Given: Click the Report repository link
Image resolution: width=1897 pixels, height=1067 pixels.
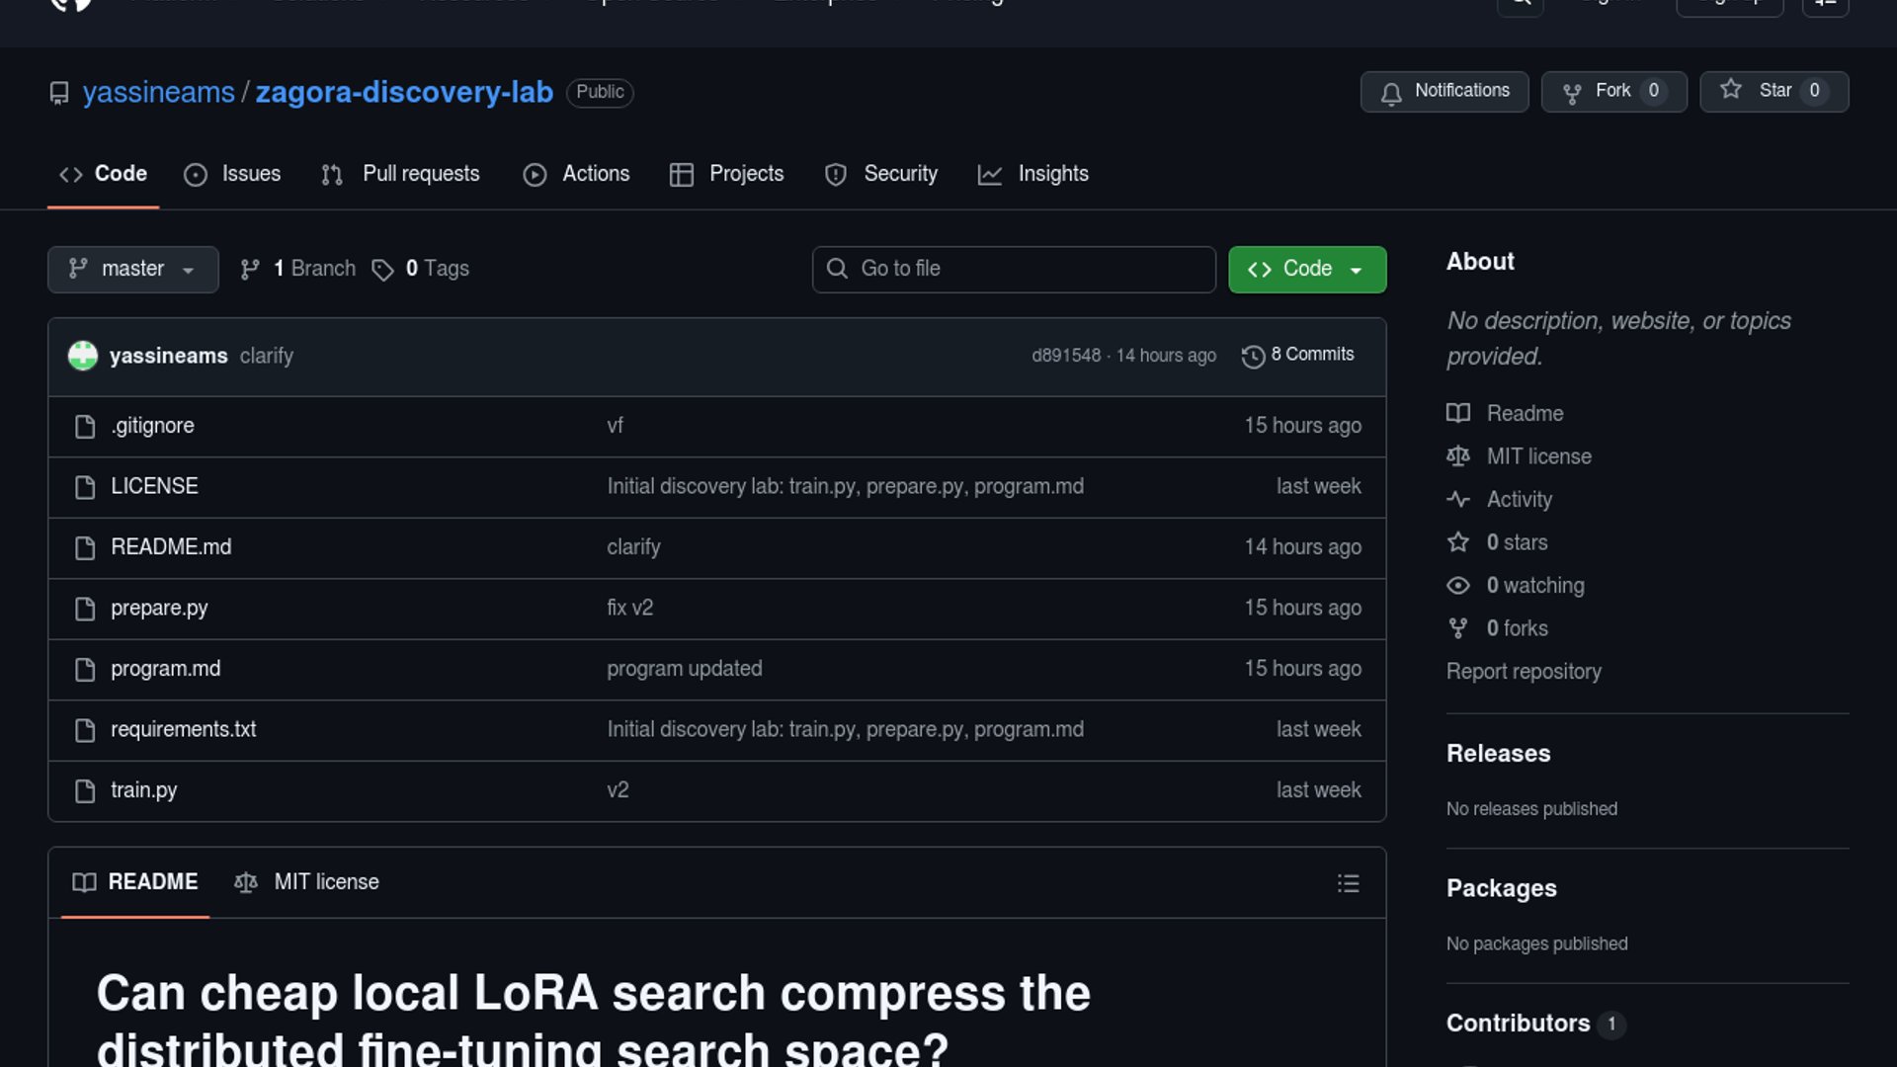Looking at the screenshot, I should (x=1523, y=672).
